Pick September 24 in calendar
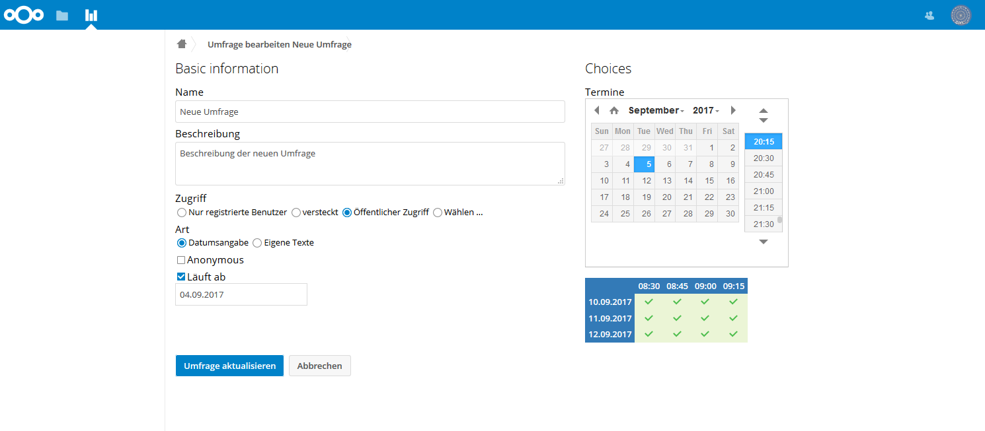985x431 pixels. click(x=602, y=213)
